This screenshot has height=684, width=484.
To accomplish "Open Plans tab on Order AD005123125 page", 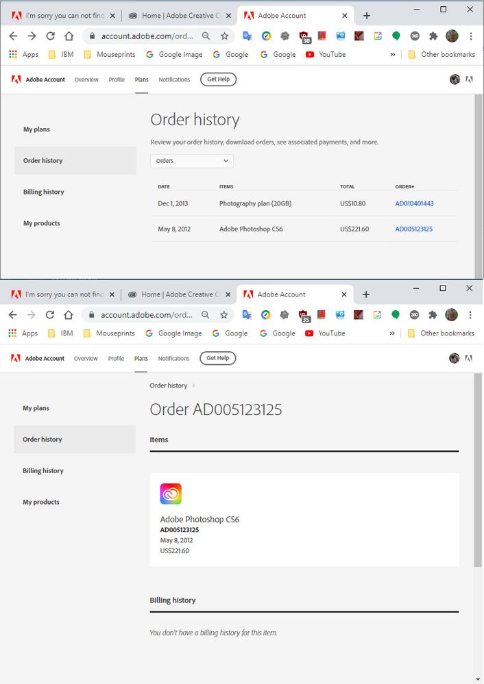I will 141,359.
